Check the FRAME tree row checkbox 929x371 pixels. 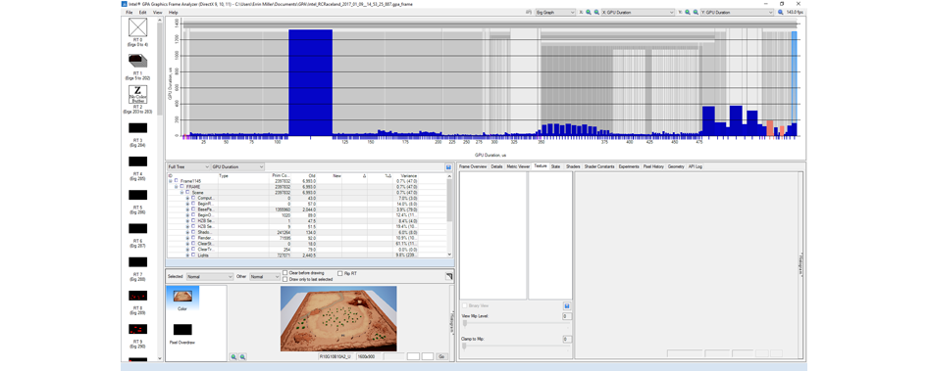(181, 186)
